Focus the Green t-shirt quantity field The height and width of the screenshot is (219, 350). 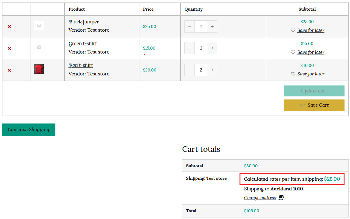(x=201, y=48)
